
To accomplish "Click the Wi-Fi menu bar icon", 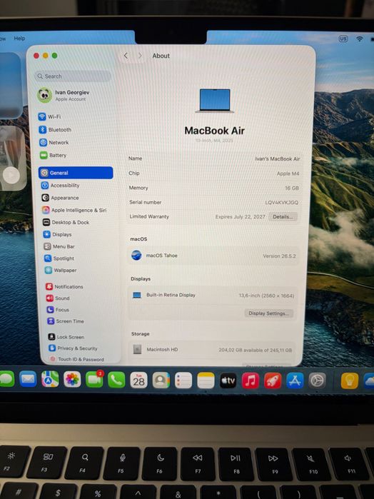I will click(x=360, y=39).
